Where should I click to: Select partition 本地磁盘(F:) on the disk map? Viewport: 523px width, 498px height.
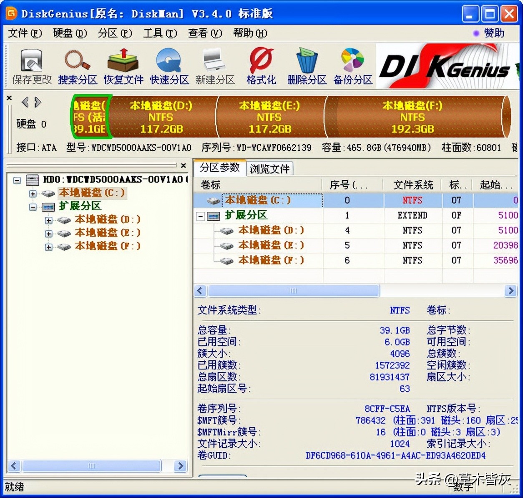(x=412, y=117)
